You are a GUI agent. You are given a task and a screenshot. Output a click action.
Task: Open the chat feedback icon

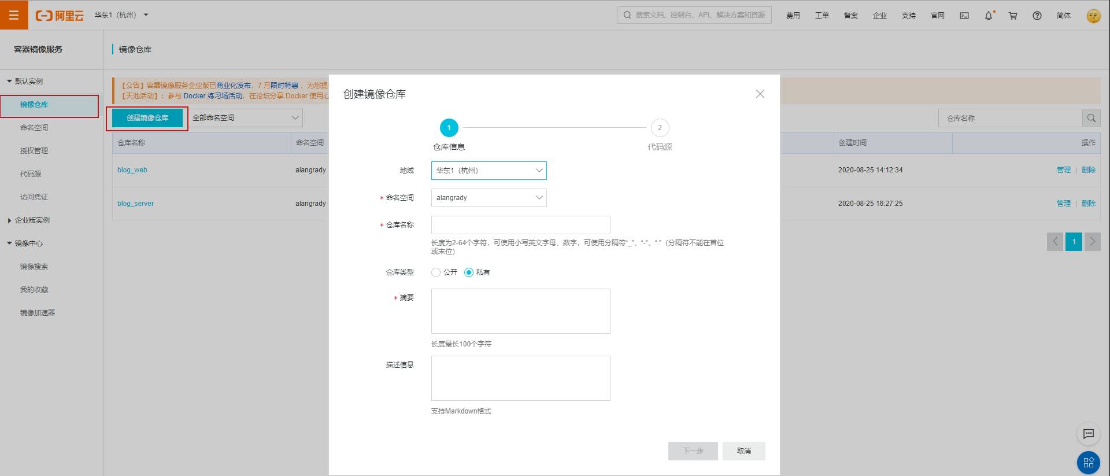click(1089, 434)
